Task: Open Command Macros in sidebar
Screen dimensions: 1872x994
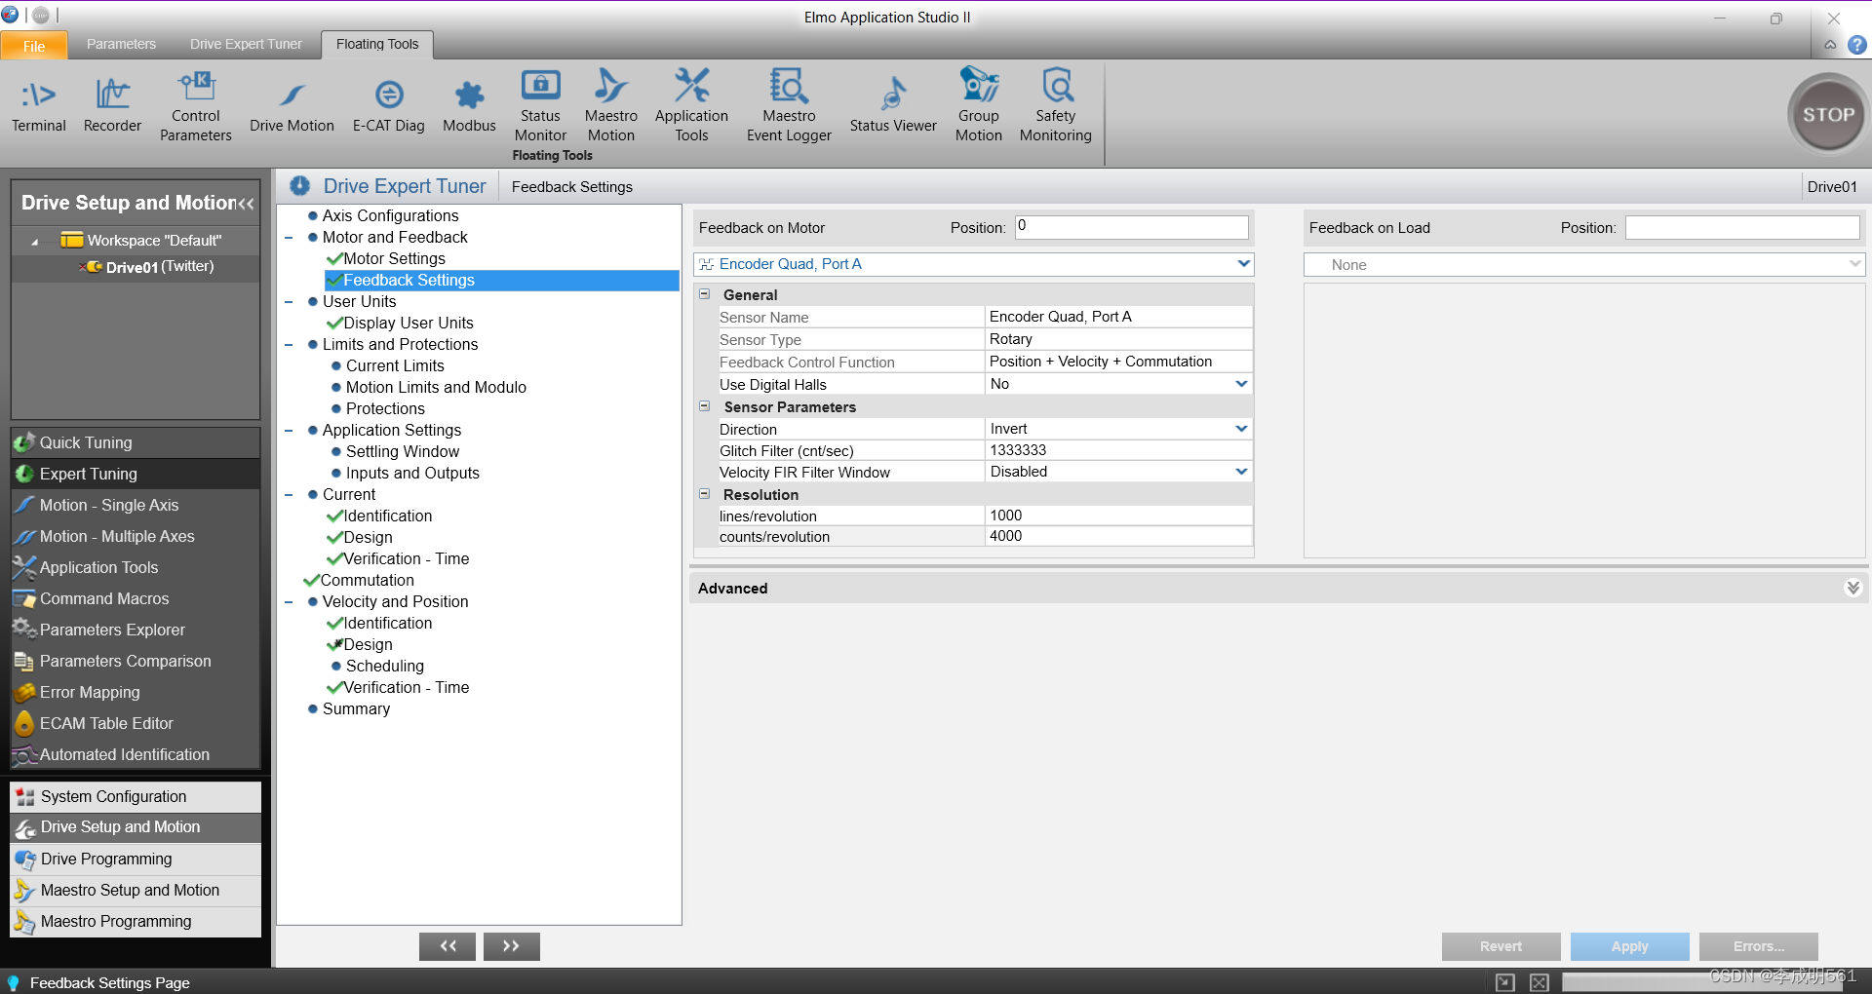Action: [x=136, y=598]
